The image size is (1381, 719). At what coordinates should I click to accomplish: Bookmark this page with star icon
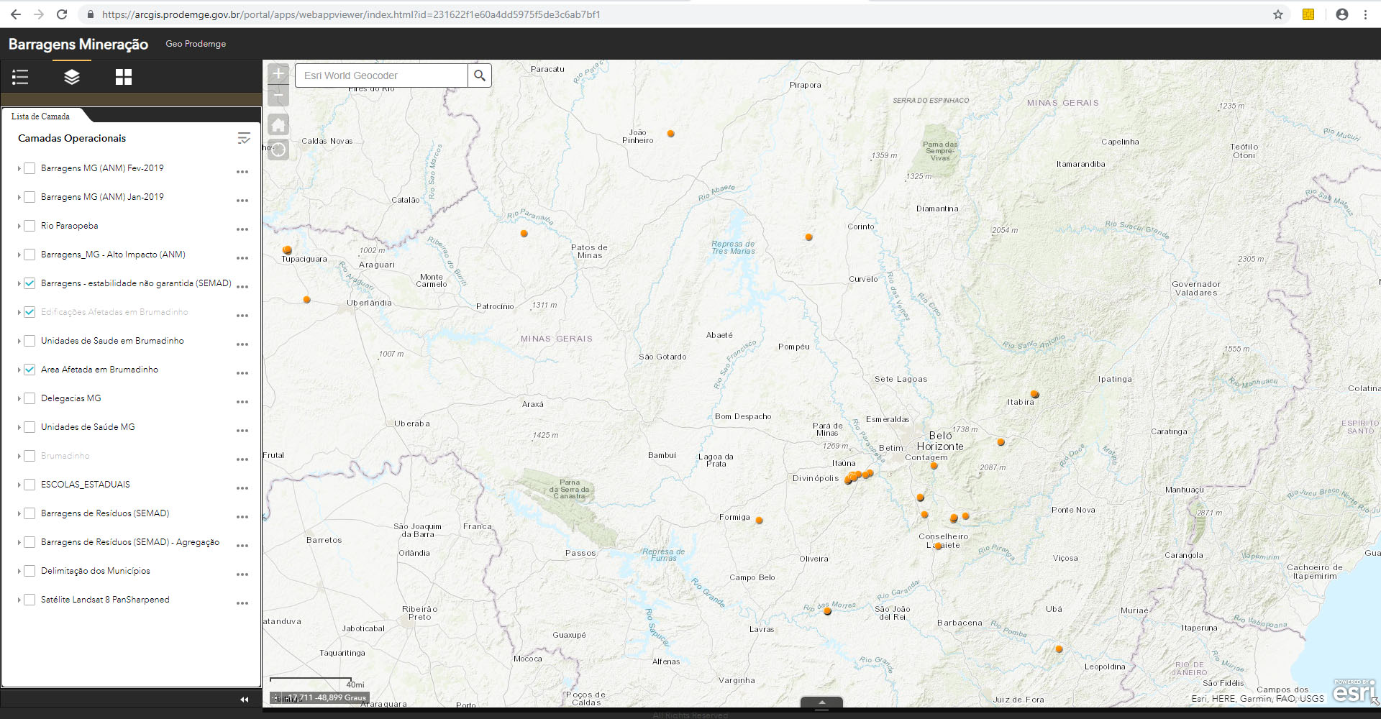[x=1278, y=14]
